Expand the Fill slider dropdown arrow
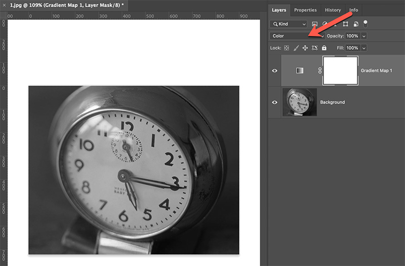This screenshot has width=405, height=266. click(x=364, y=48)
